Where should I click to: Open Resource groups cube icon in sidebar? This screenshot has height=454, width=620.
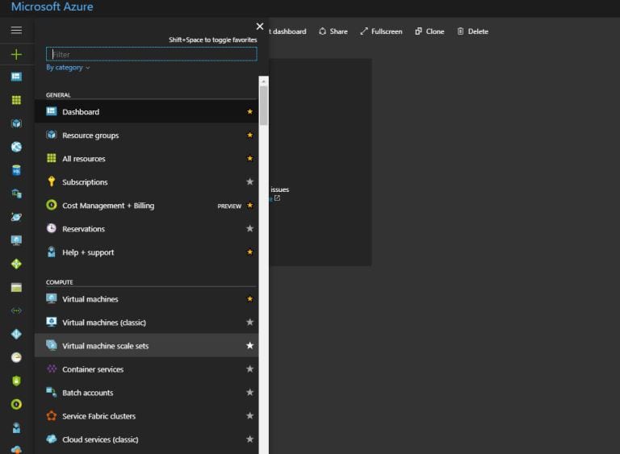point(16,123)
